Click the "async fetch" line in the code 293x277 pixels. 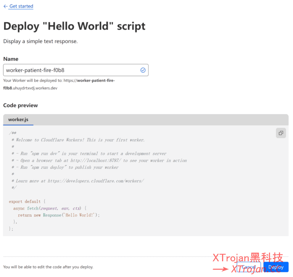click(x=50, y=208)
